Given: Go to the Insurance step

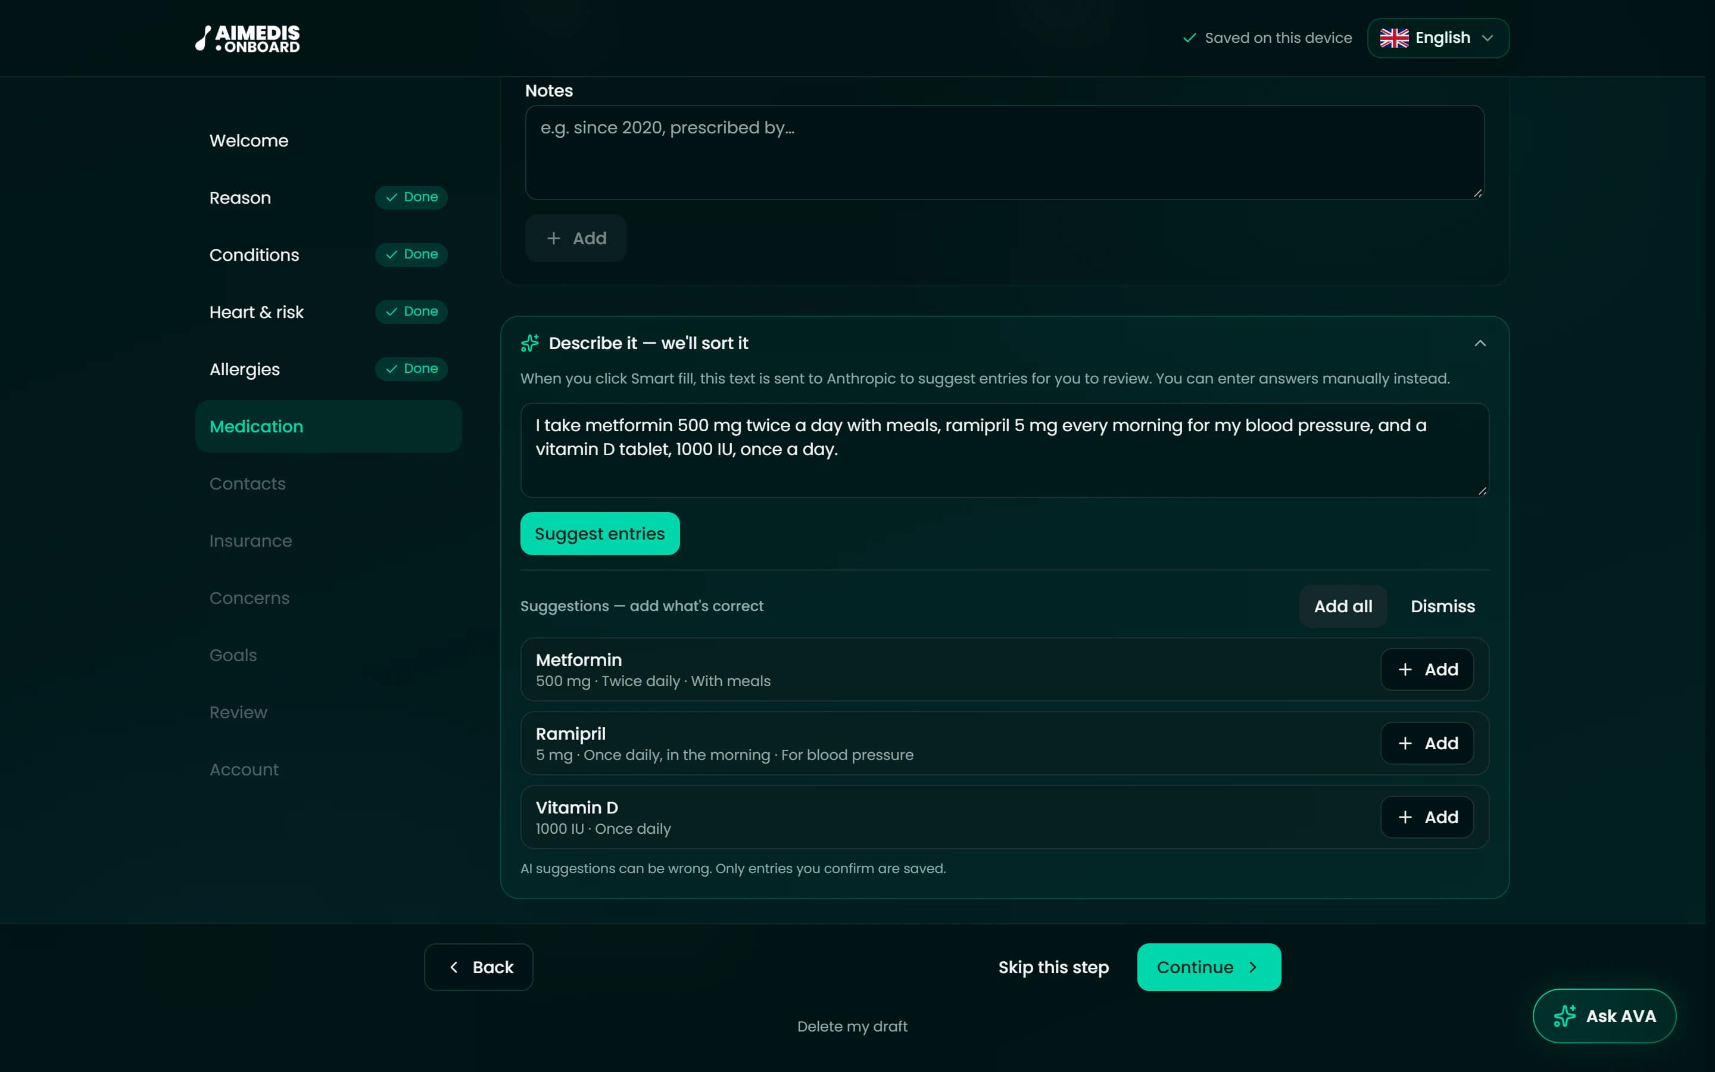Looking at the screenshot, I should pos(328,541).
